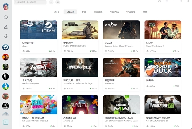Viewport: 192px width, 129px height.
Task: Click 'Grand Theft Auto V' subtitle
Action: click(x=155, y=46)
